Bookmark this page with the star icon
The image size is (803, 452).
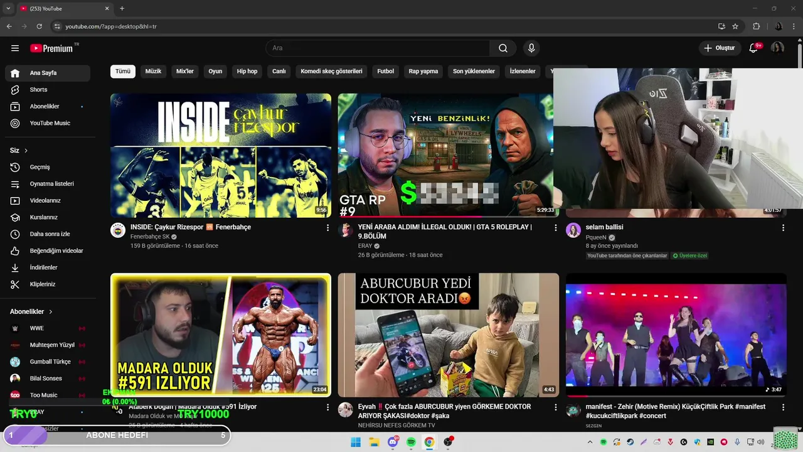click(735, 26)
